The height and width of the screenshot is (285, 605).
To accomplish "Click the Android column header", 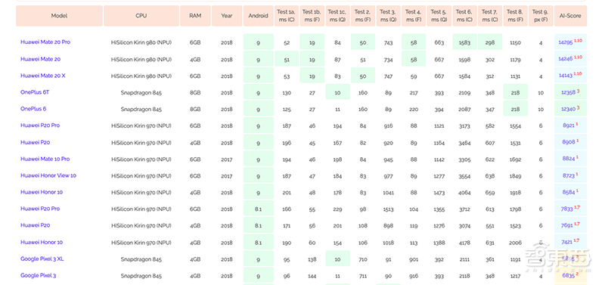I will click(x=258, y=16).
